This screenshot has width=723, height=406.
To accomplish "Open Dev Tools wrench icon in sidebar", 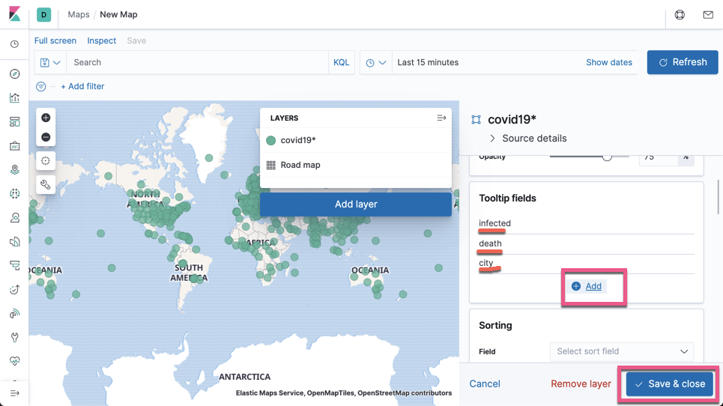I will pyautogui.click(x=15, y=337).
